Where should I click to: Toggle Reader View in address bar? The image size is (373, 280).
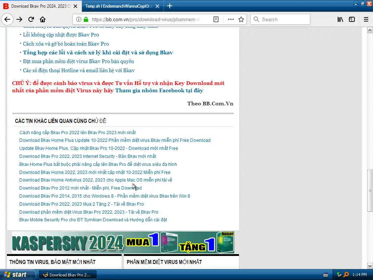(x=216, y=19)
